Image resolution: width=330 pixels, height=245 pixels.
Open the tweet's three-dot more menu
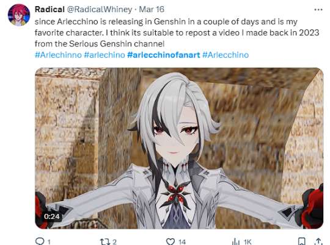318,10
